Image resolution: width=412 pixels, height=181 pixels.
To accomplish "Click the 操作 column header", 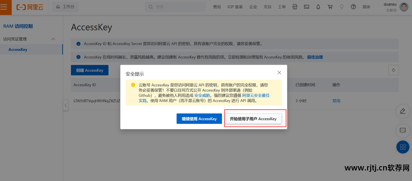I will (336, 85).
